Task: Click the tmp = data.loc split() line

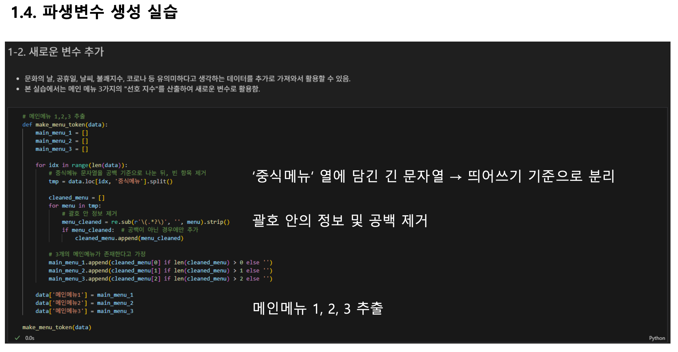Action: 110,181
